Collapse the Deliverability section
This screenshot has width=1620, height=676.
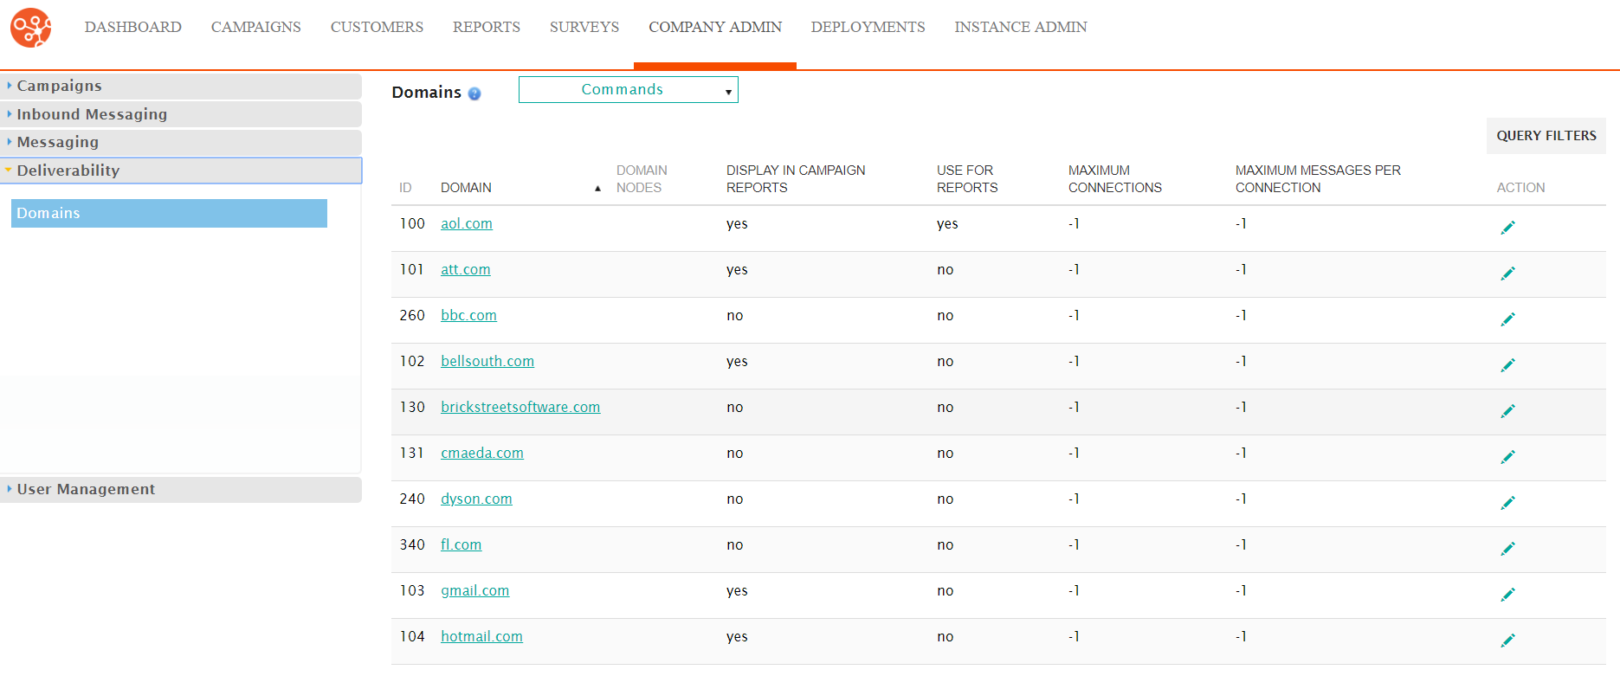point(181,171)
